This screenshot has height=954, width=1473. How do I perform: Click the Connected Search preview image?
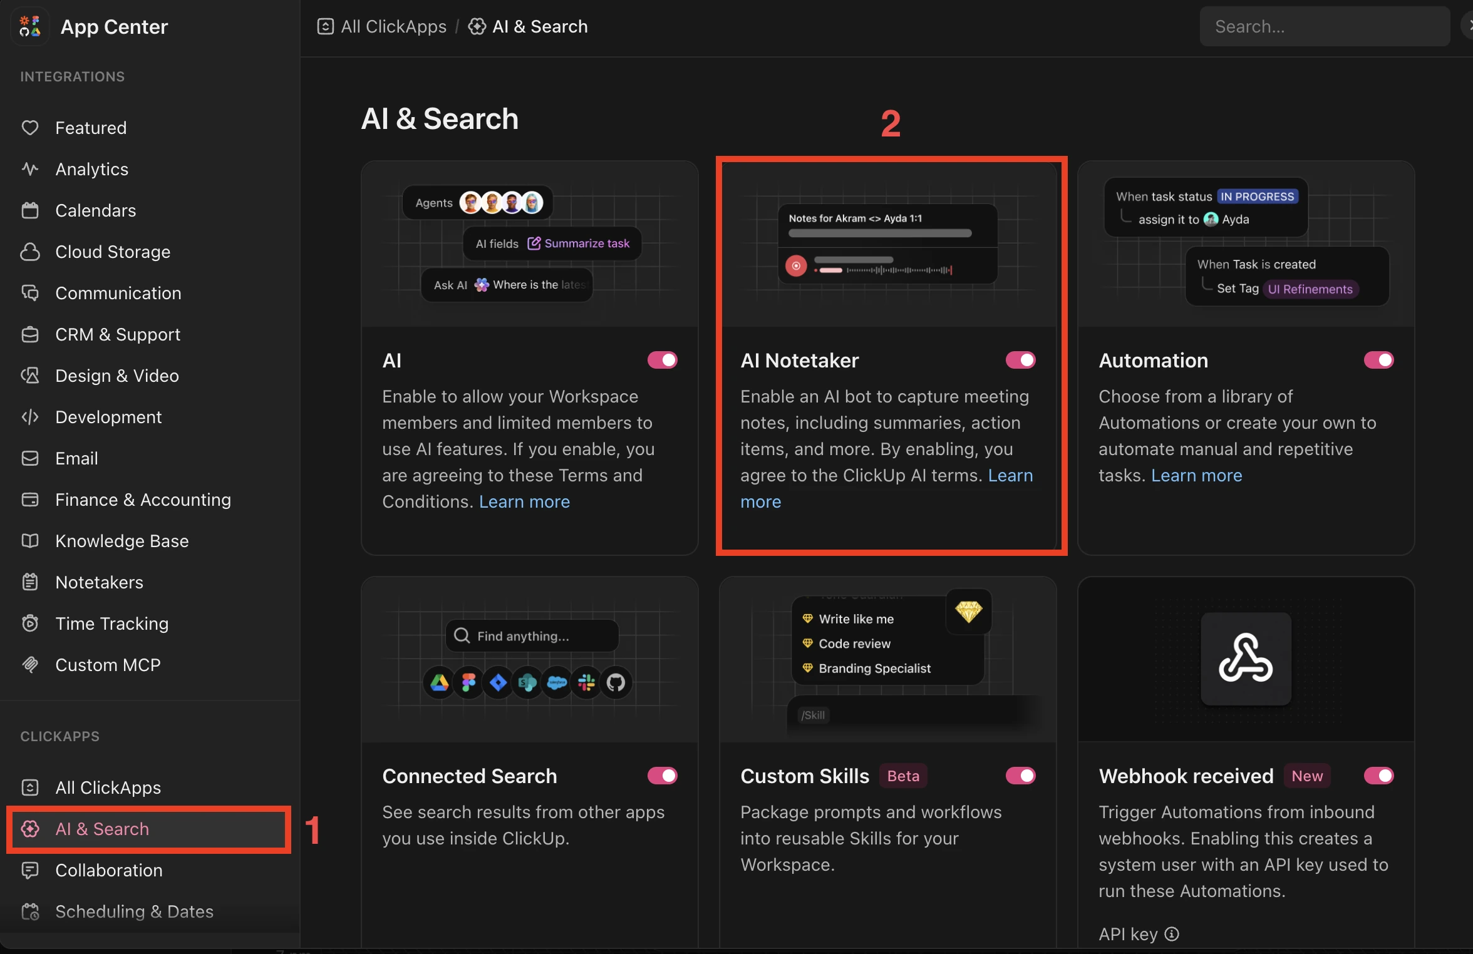(x=530, y=660)
